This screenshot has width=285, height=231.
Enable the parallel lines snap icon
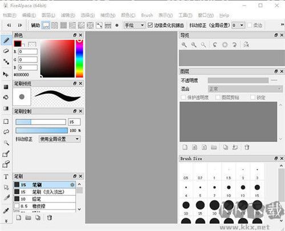click(55, 25)
